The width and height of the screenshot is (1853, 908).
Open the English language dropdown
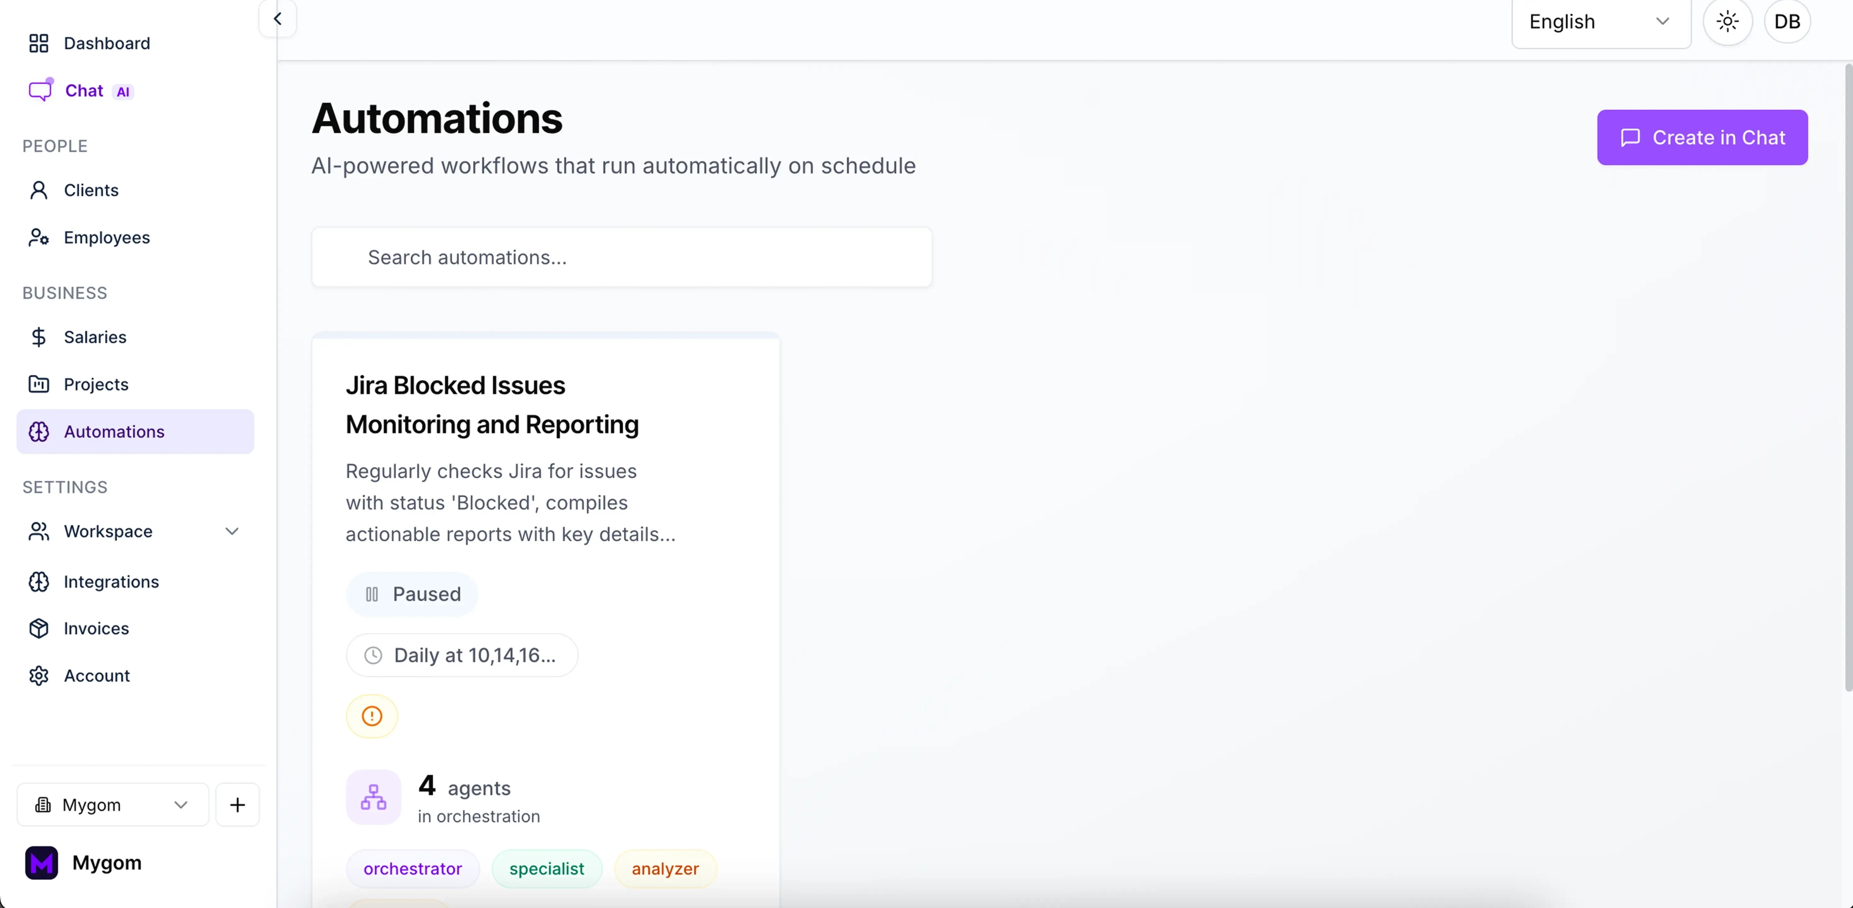coord(1600,22)
